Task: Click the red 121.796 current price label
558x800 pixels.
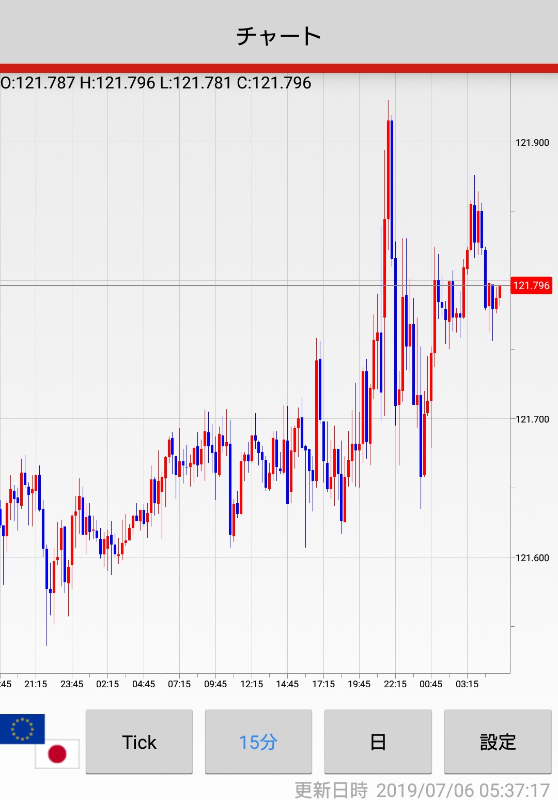Action: [x=531, y=285]
